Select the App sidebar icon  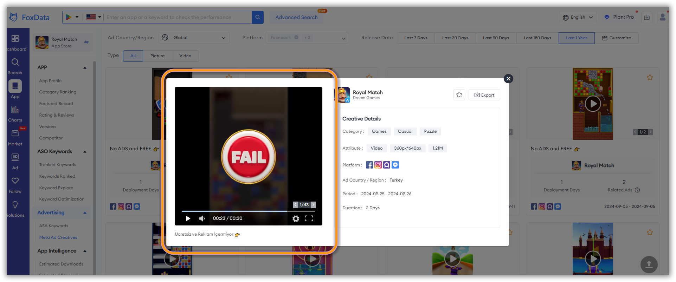coord(15,86)
